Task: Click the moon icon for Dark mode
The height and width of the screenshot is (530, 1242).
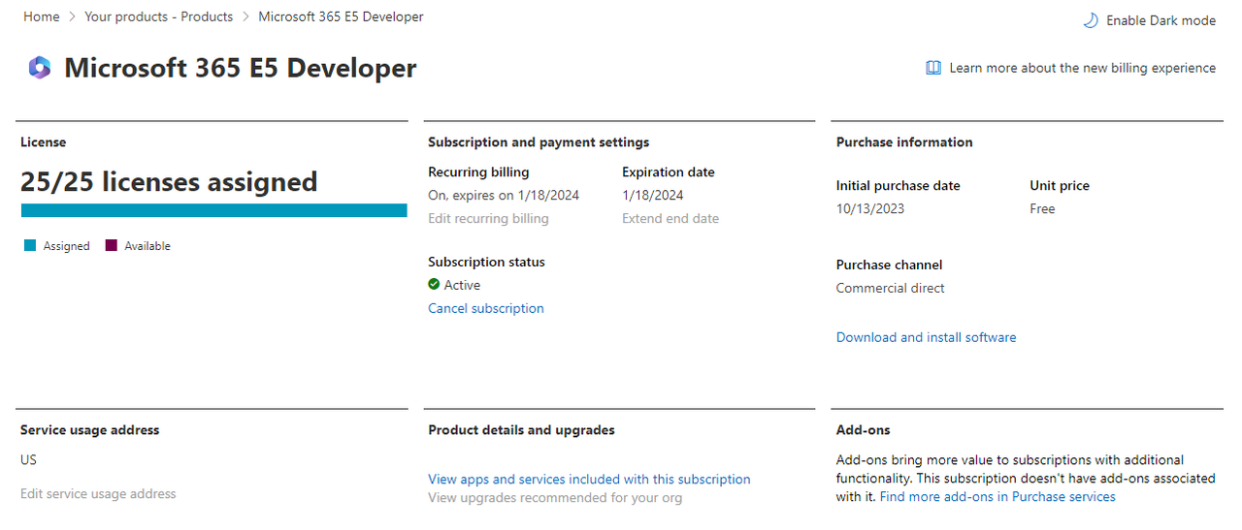Action: coord(1091,20)
